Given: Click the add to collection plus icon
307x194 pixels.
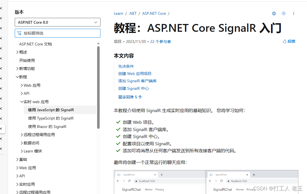Looking at the screenshot, I should click(284, 13).
